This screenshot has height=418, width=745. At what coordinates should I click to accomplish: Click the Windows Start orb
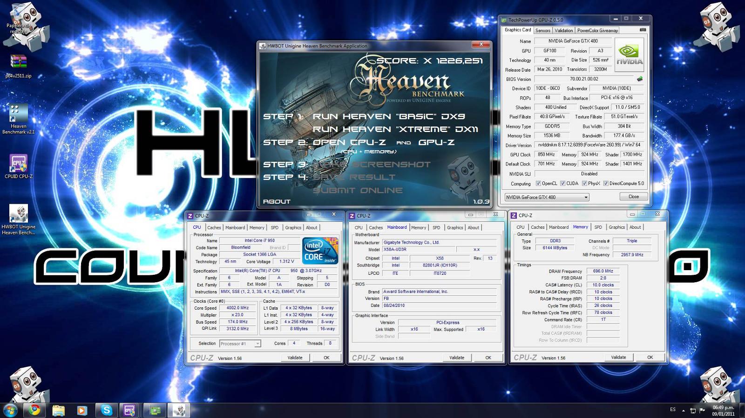pos(10,410)
